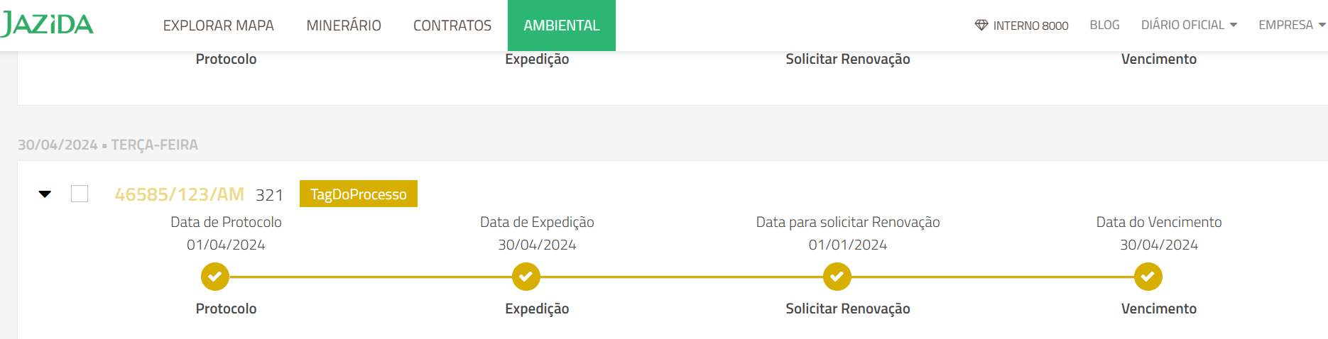Open the Blog link
The width and height of the screenshot is (1328, 339).
coord(1104,25)
